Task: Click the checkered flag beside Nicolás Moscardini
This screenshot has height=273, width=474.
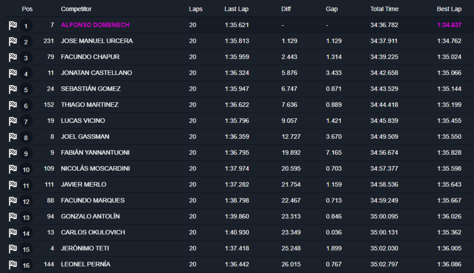Action: point(13,169)
